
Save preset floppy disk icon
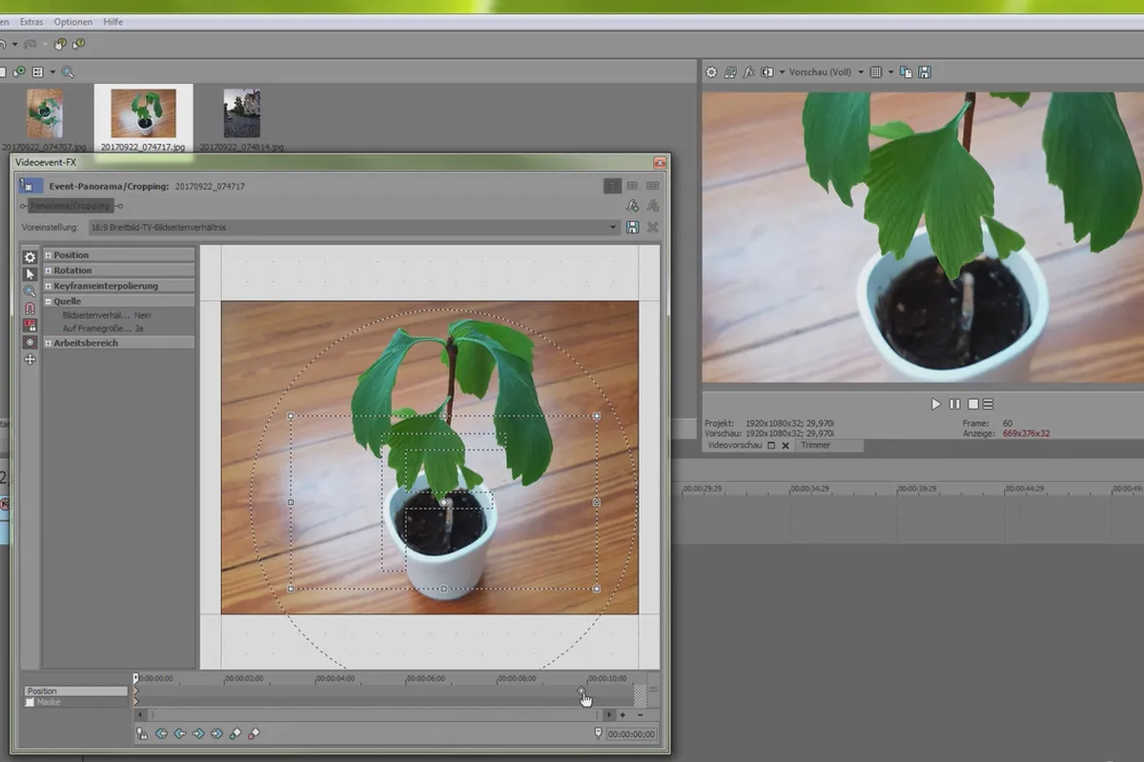click(632, 228)
